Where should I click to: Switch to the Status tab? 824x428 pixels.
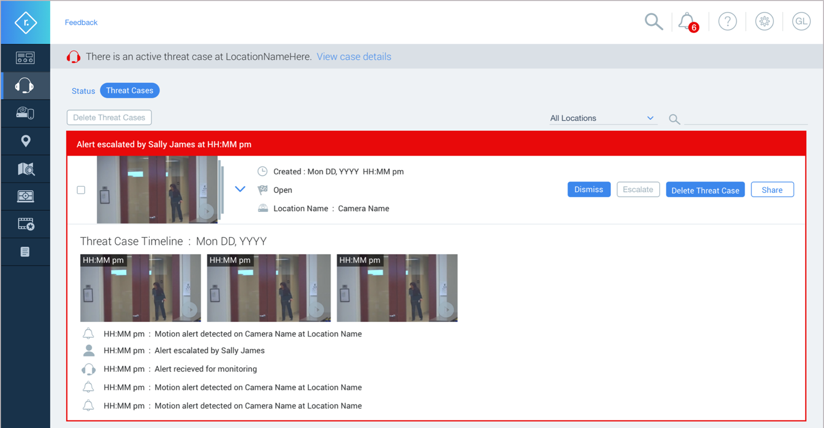click(x=83, y=91)
